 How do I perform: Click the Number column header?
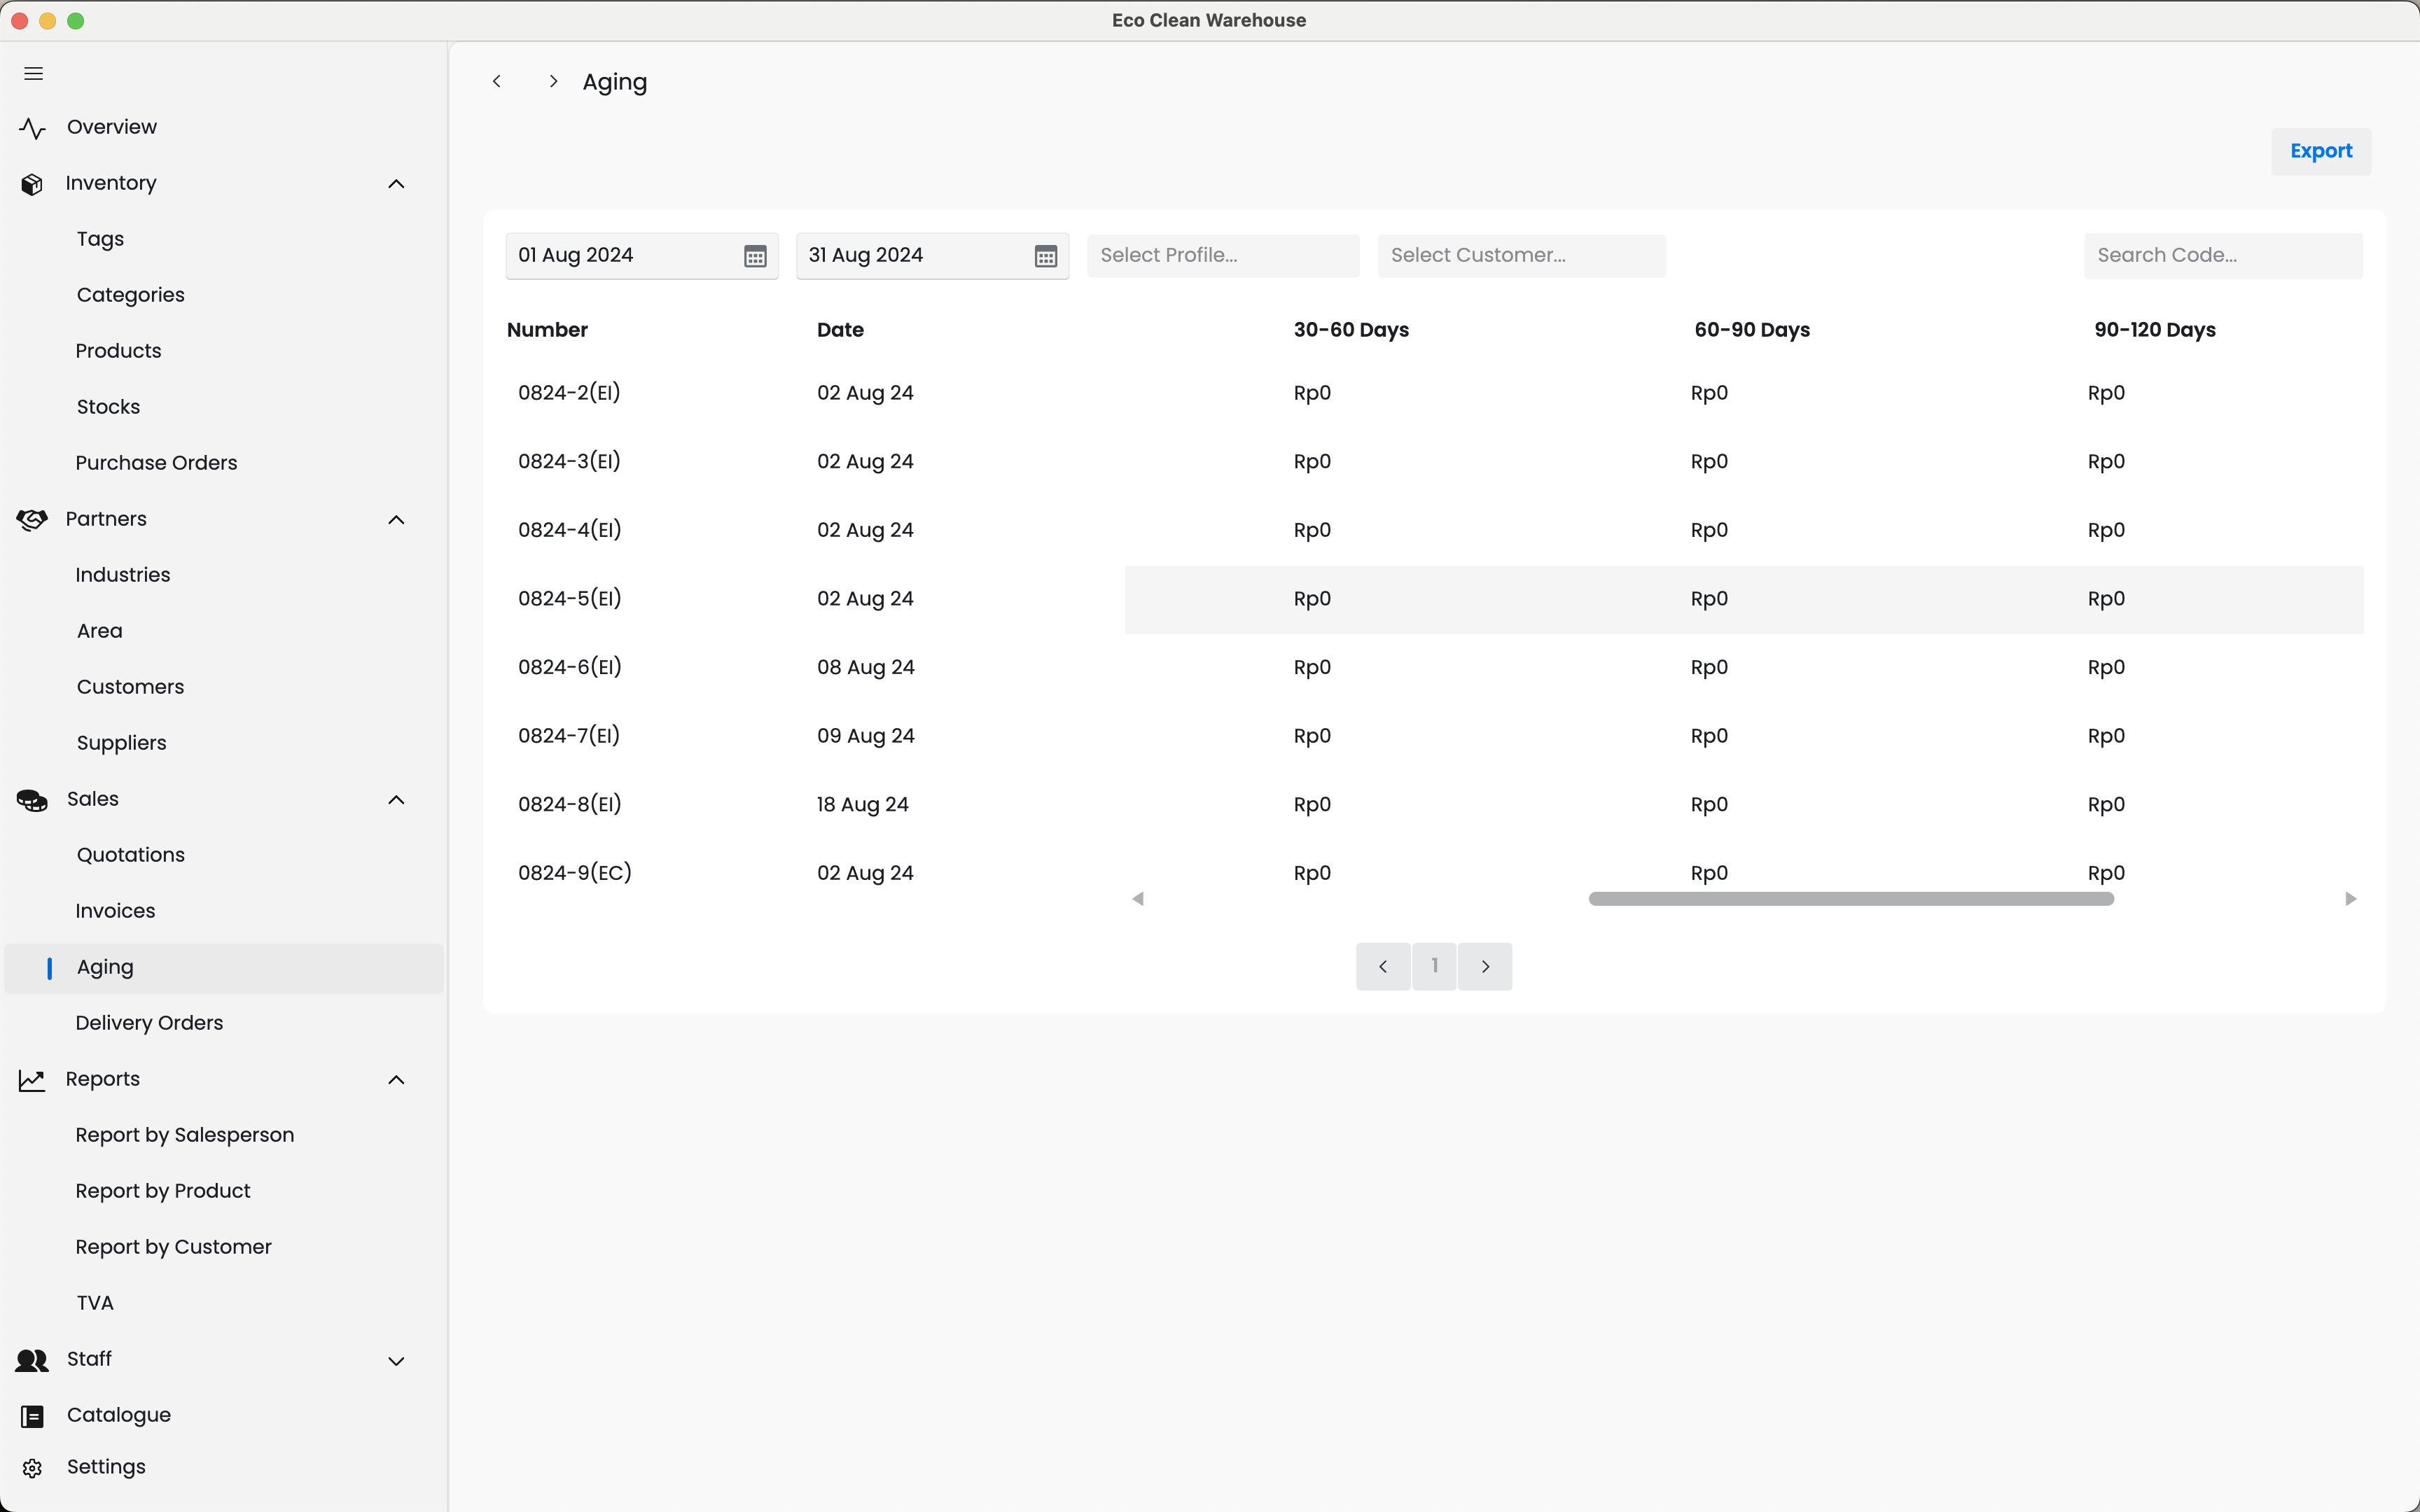click(547, 330)
